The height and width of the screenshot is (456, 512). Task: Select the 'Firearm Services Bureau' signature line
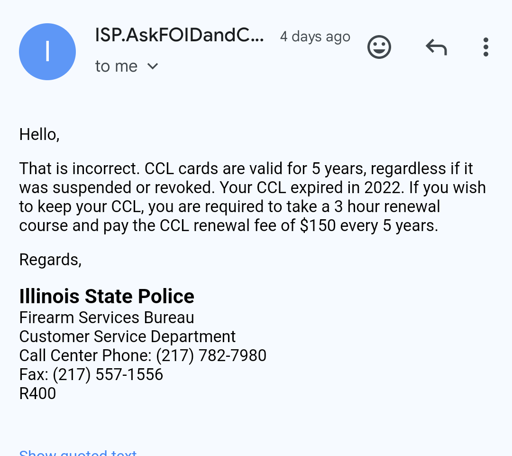[x=107, y=318]
